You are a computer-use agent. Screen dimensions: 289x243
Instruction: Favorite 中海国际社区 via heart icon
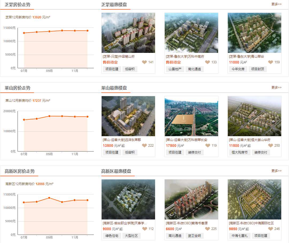coord(271,229)
